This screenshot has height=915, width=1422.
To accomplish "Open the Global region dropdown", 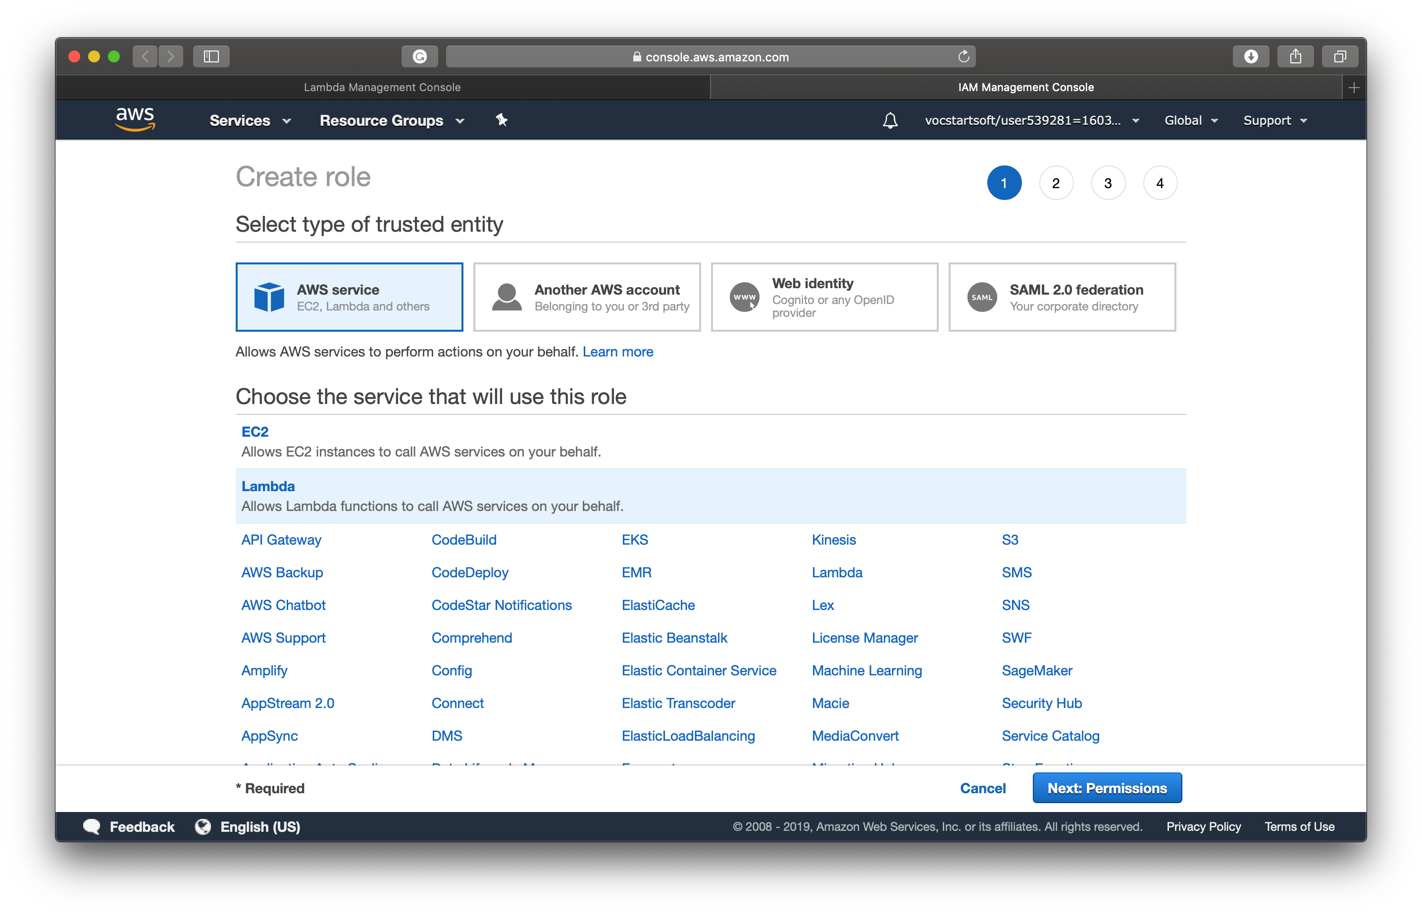I will tap(1190, 121).
